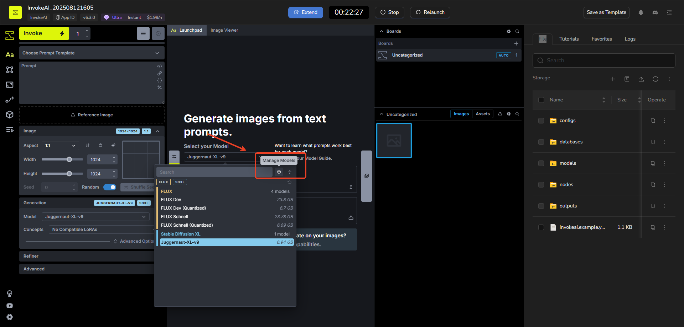Screen dimensions: 684x327
Task: Switch to the Image Viewer tab
Action: (224, 30)
